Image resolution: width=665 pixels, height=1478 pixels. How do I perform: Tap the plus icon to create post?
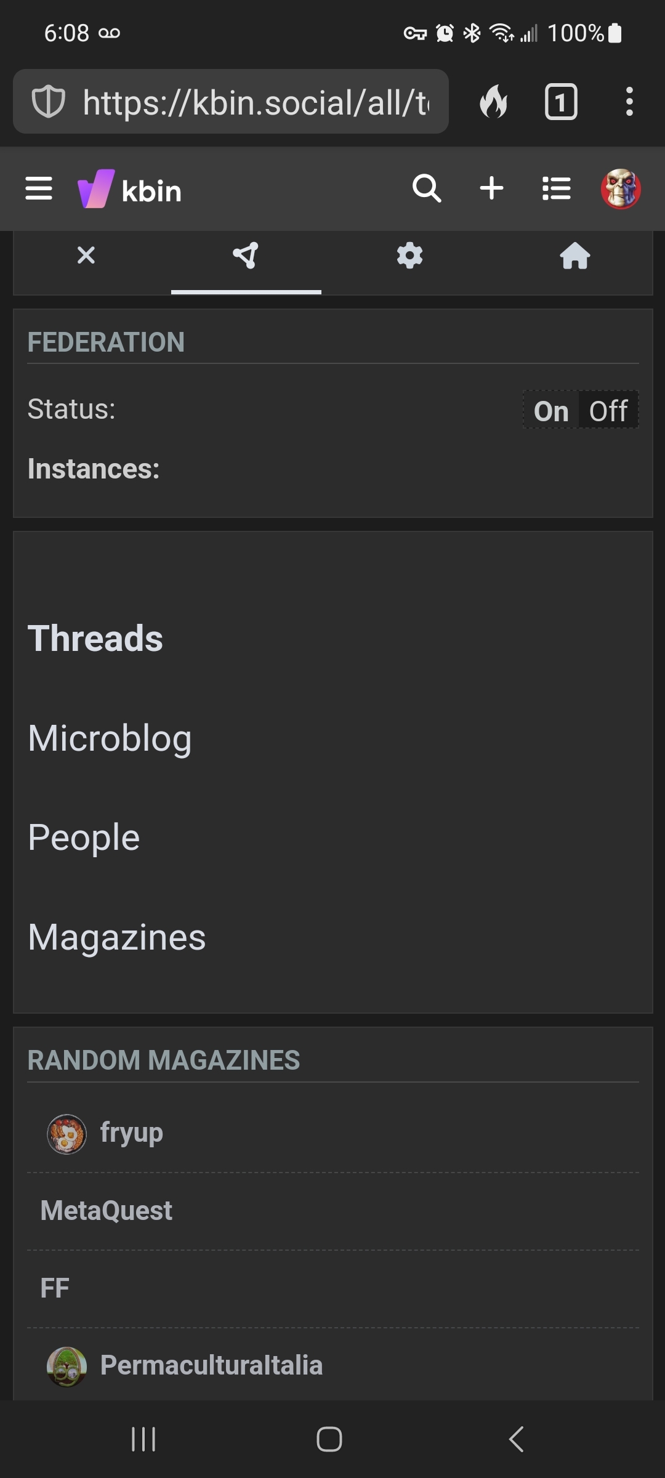point(491,188)
